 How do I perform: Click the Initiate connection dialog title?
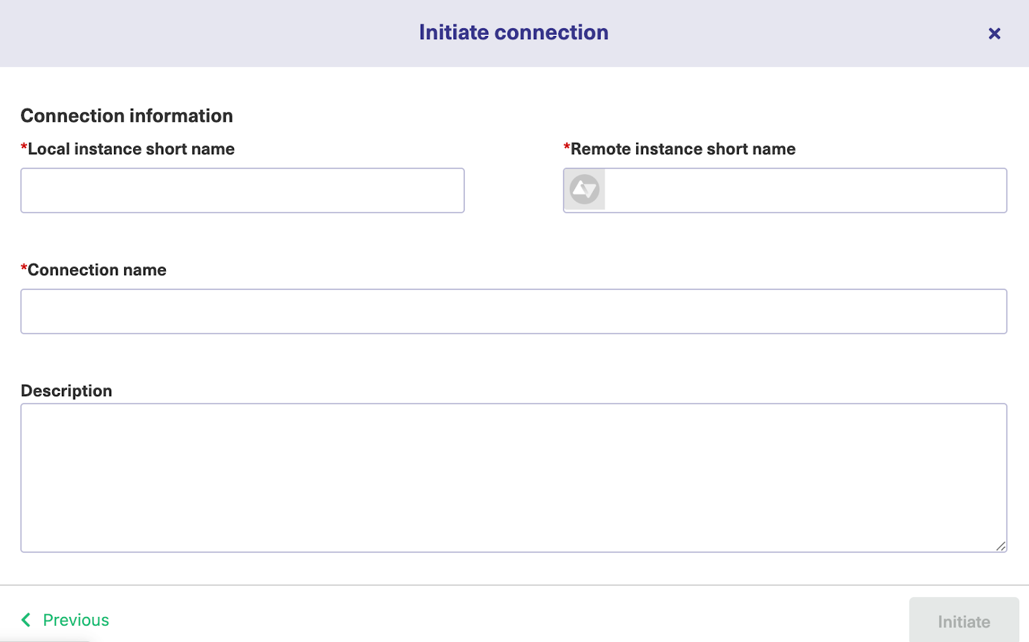[514, 32]
